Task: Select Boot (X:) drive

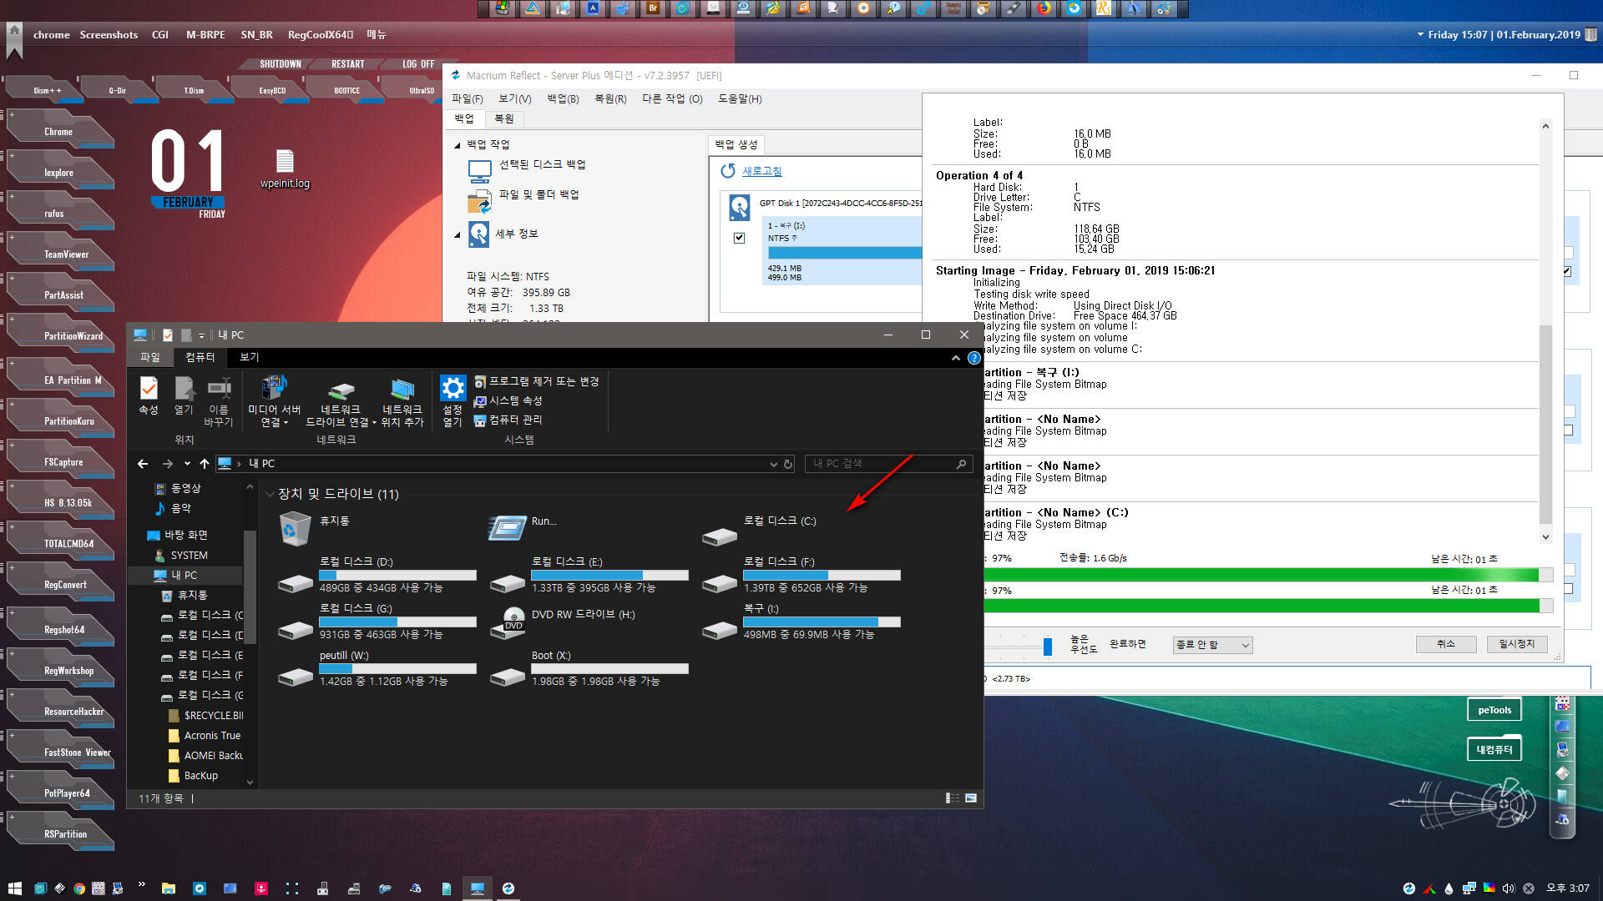Action: (589, 668)
